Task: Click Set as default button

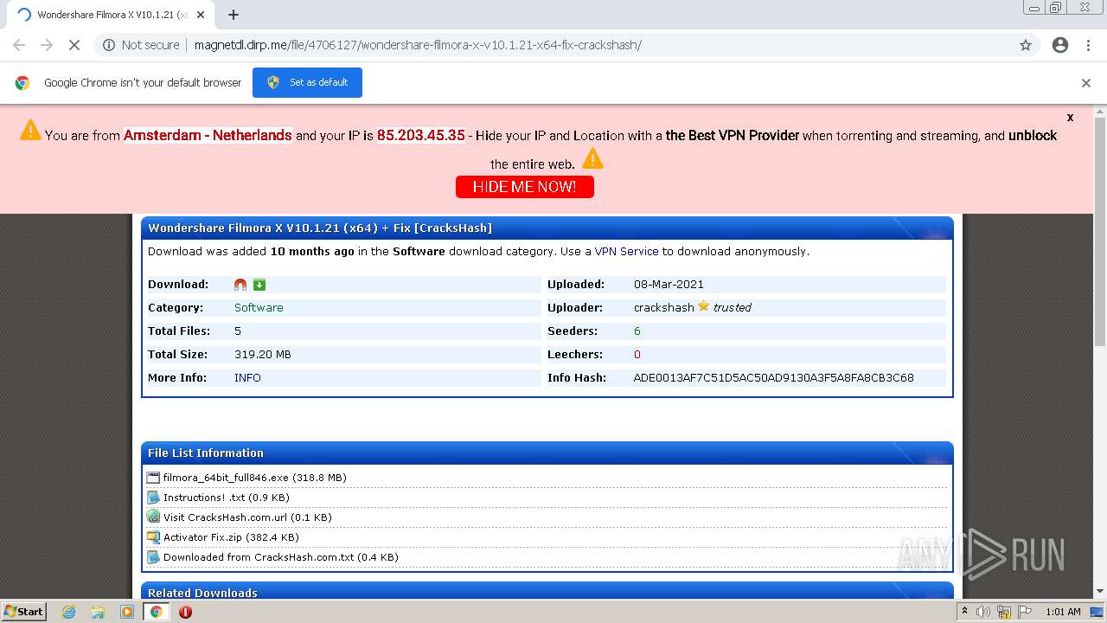Action: 307,82
